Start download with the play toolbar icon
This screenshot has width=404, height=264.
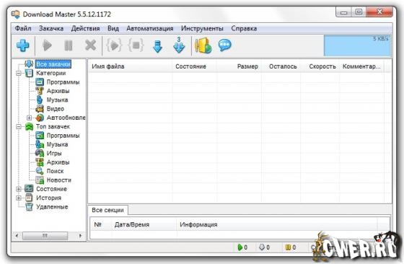(x=47, y=45)
